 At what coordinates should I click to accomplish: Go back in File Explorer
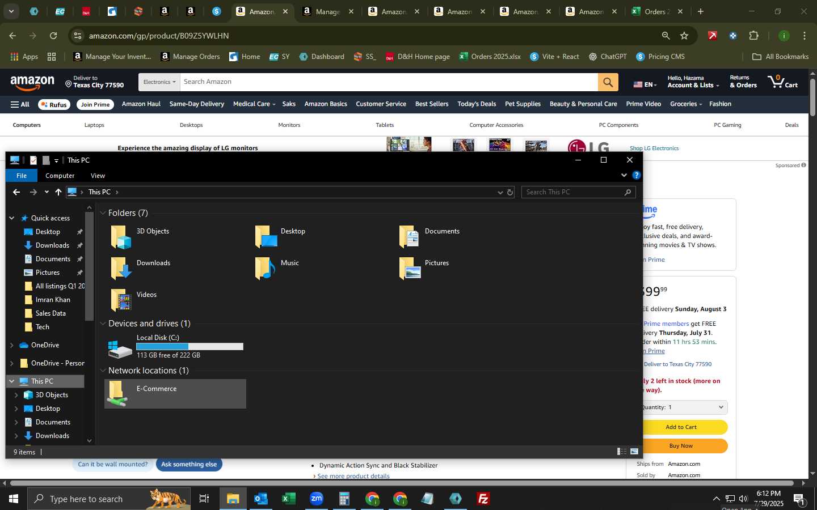(16, 192)
